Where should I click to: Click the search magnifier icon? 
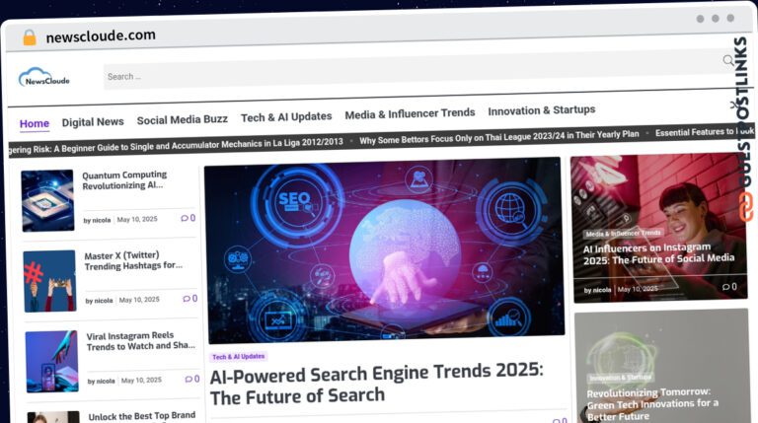(728, 60)
